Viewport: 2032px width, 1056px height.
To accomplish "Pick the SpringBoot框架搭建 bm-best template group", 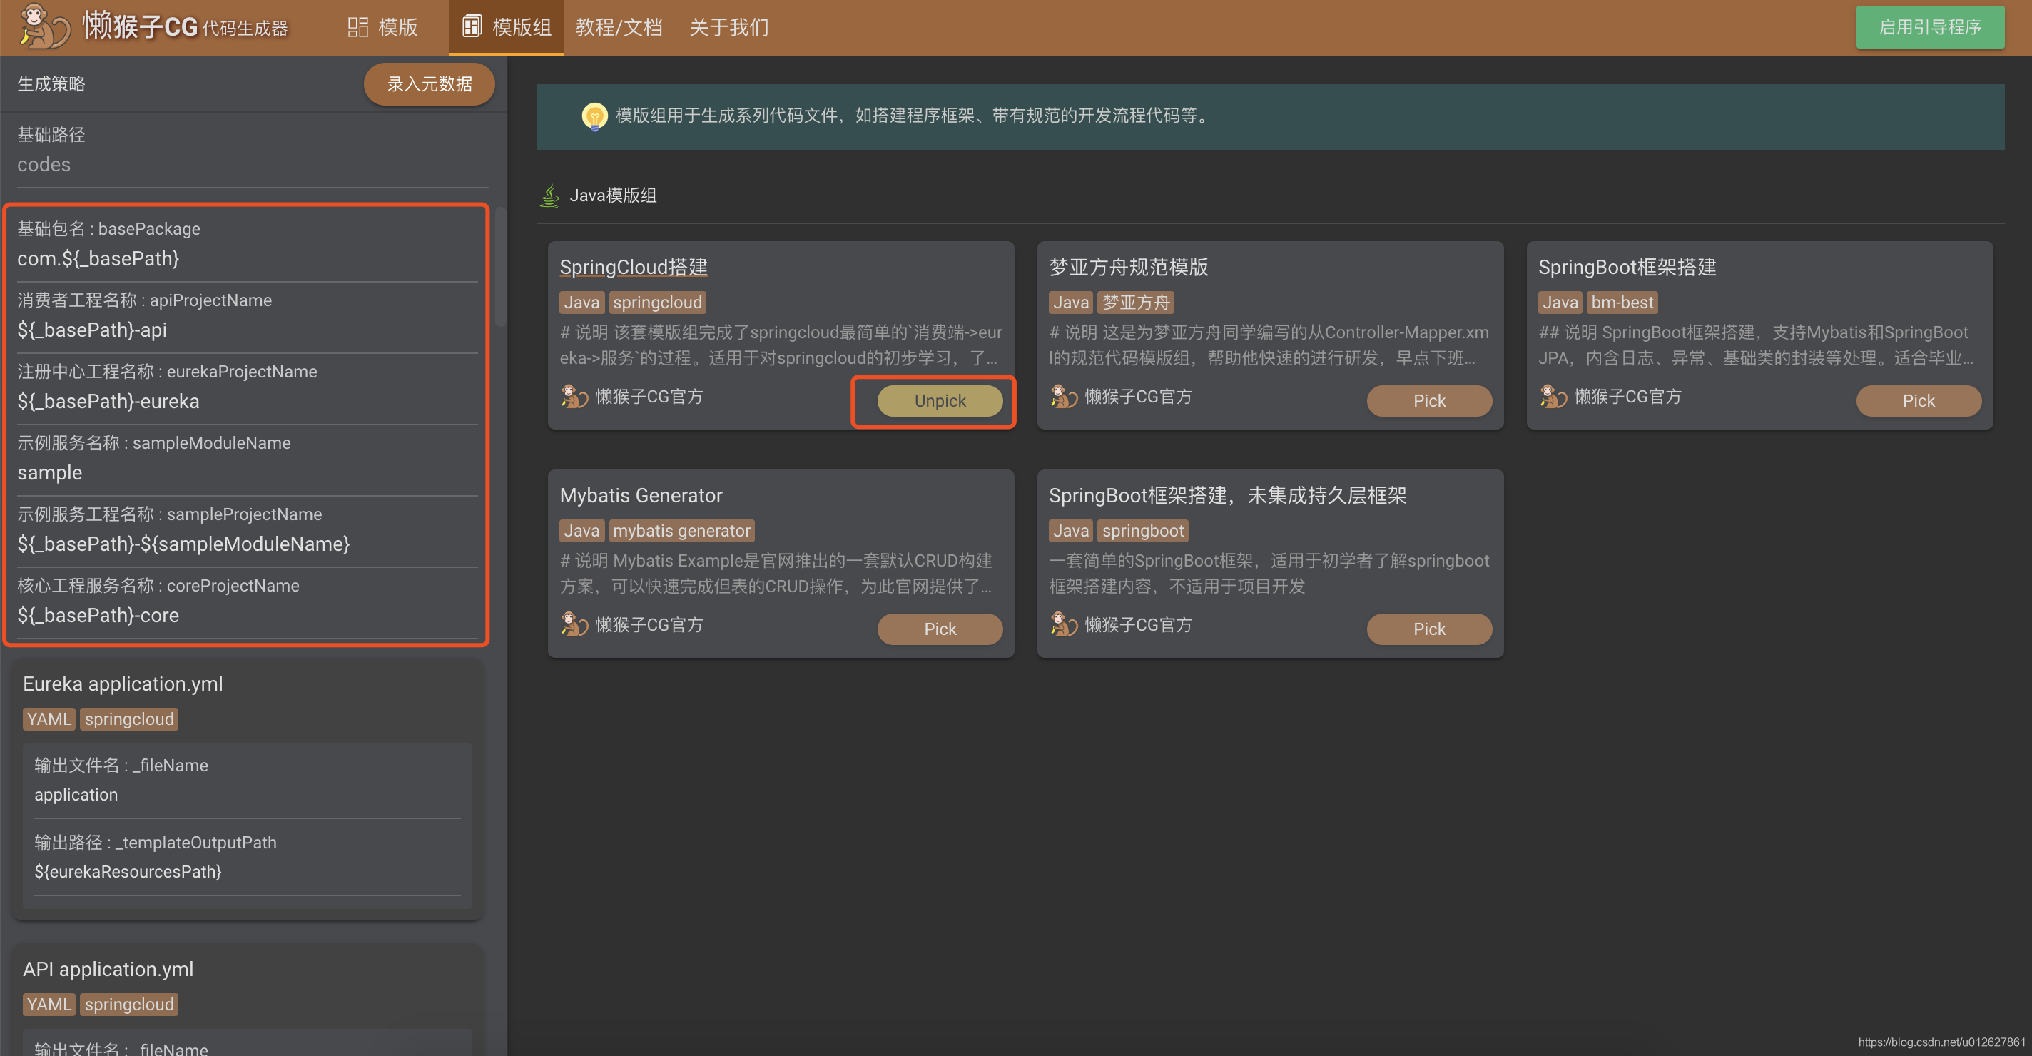I will click(1919, 400).
